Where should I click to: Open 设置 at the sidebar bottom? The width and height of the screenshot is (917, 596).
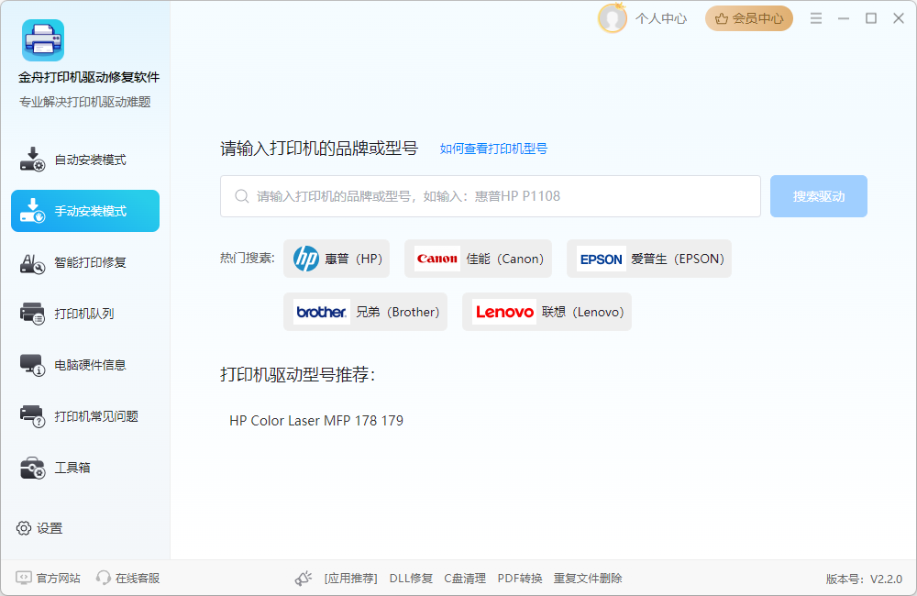pos(39,528)
